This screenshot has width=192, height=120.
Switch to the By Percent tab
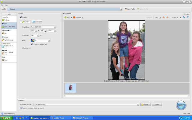[x=37, y=22]
